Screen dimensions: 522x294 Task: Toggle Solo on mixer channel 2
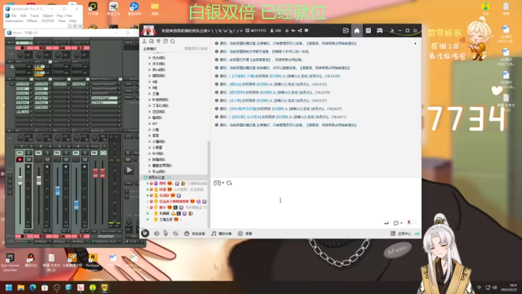(47, 153)
